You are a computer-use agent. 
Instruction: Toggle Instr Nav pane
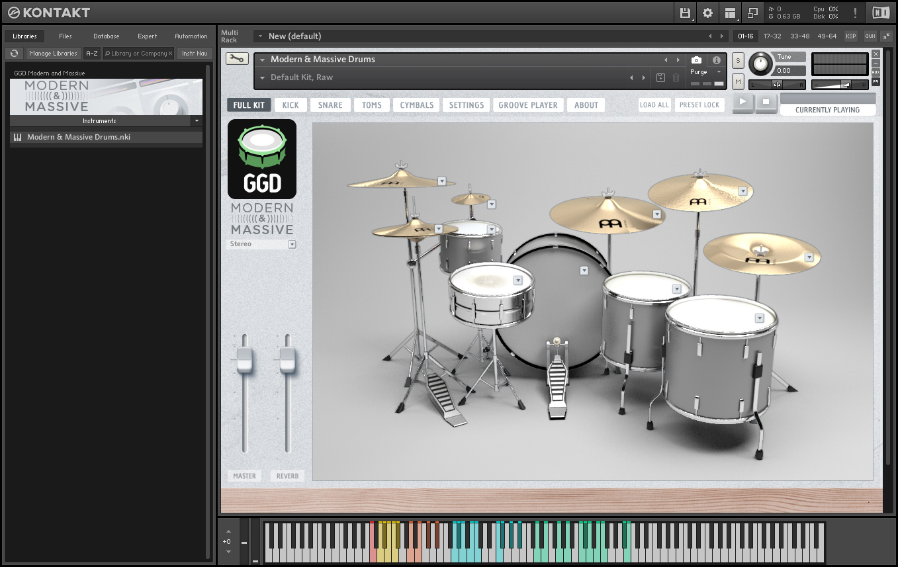195,54
